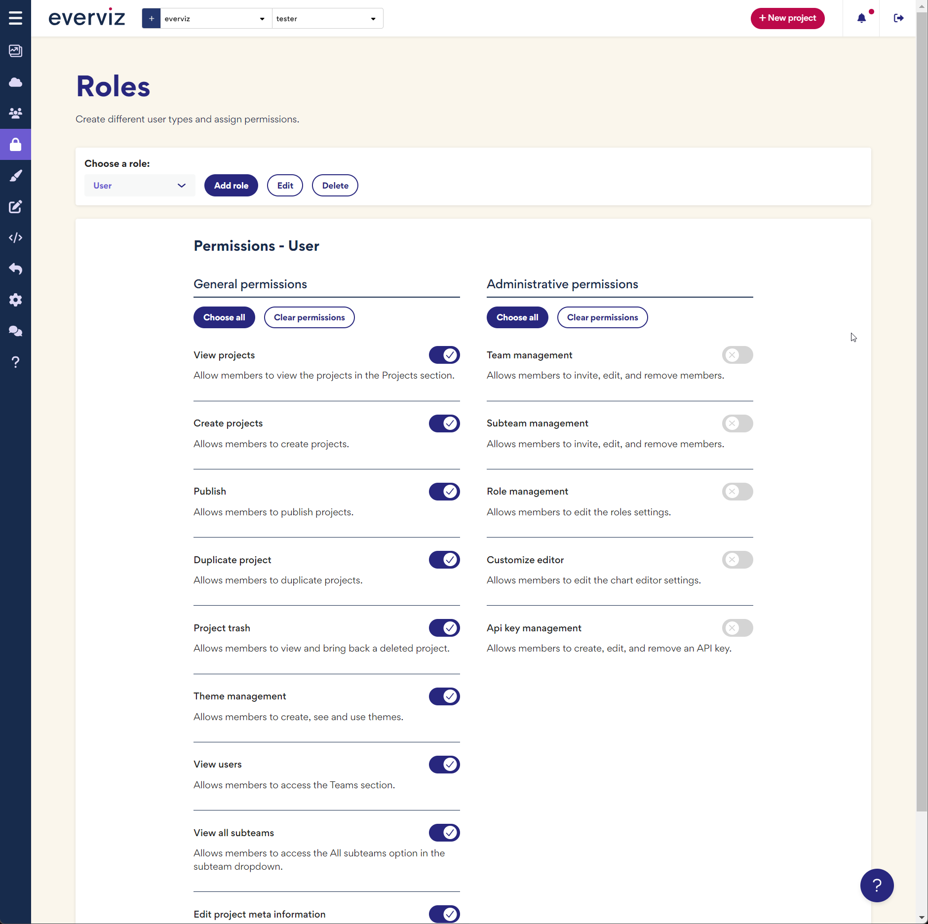Image resolution: width=928 pixels, height=924 pixels.
Task: Click the Roles page heading
Action: (x=113, y=86)
